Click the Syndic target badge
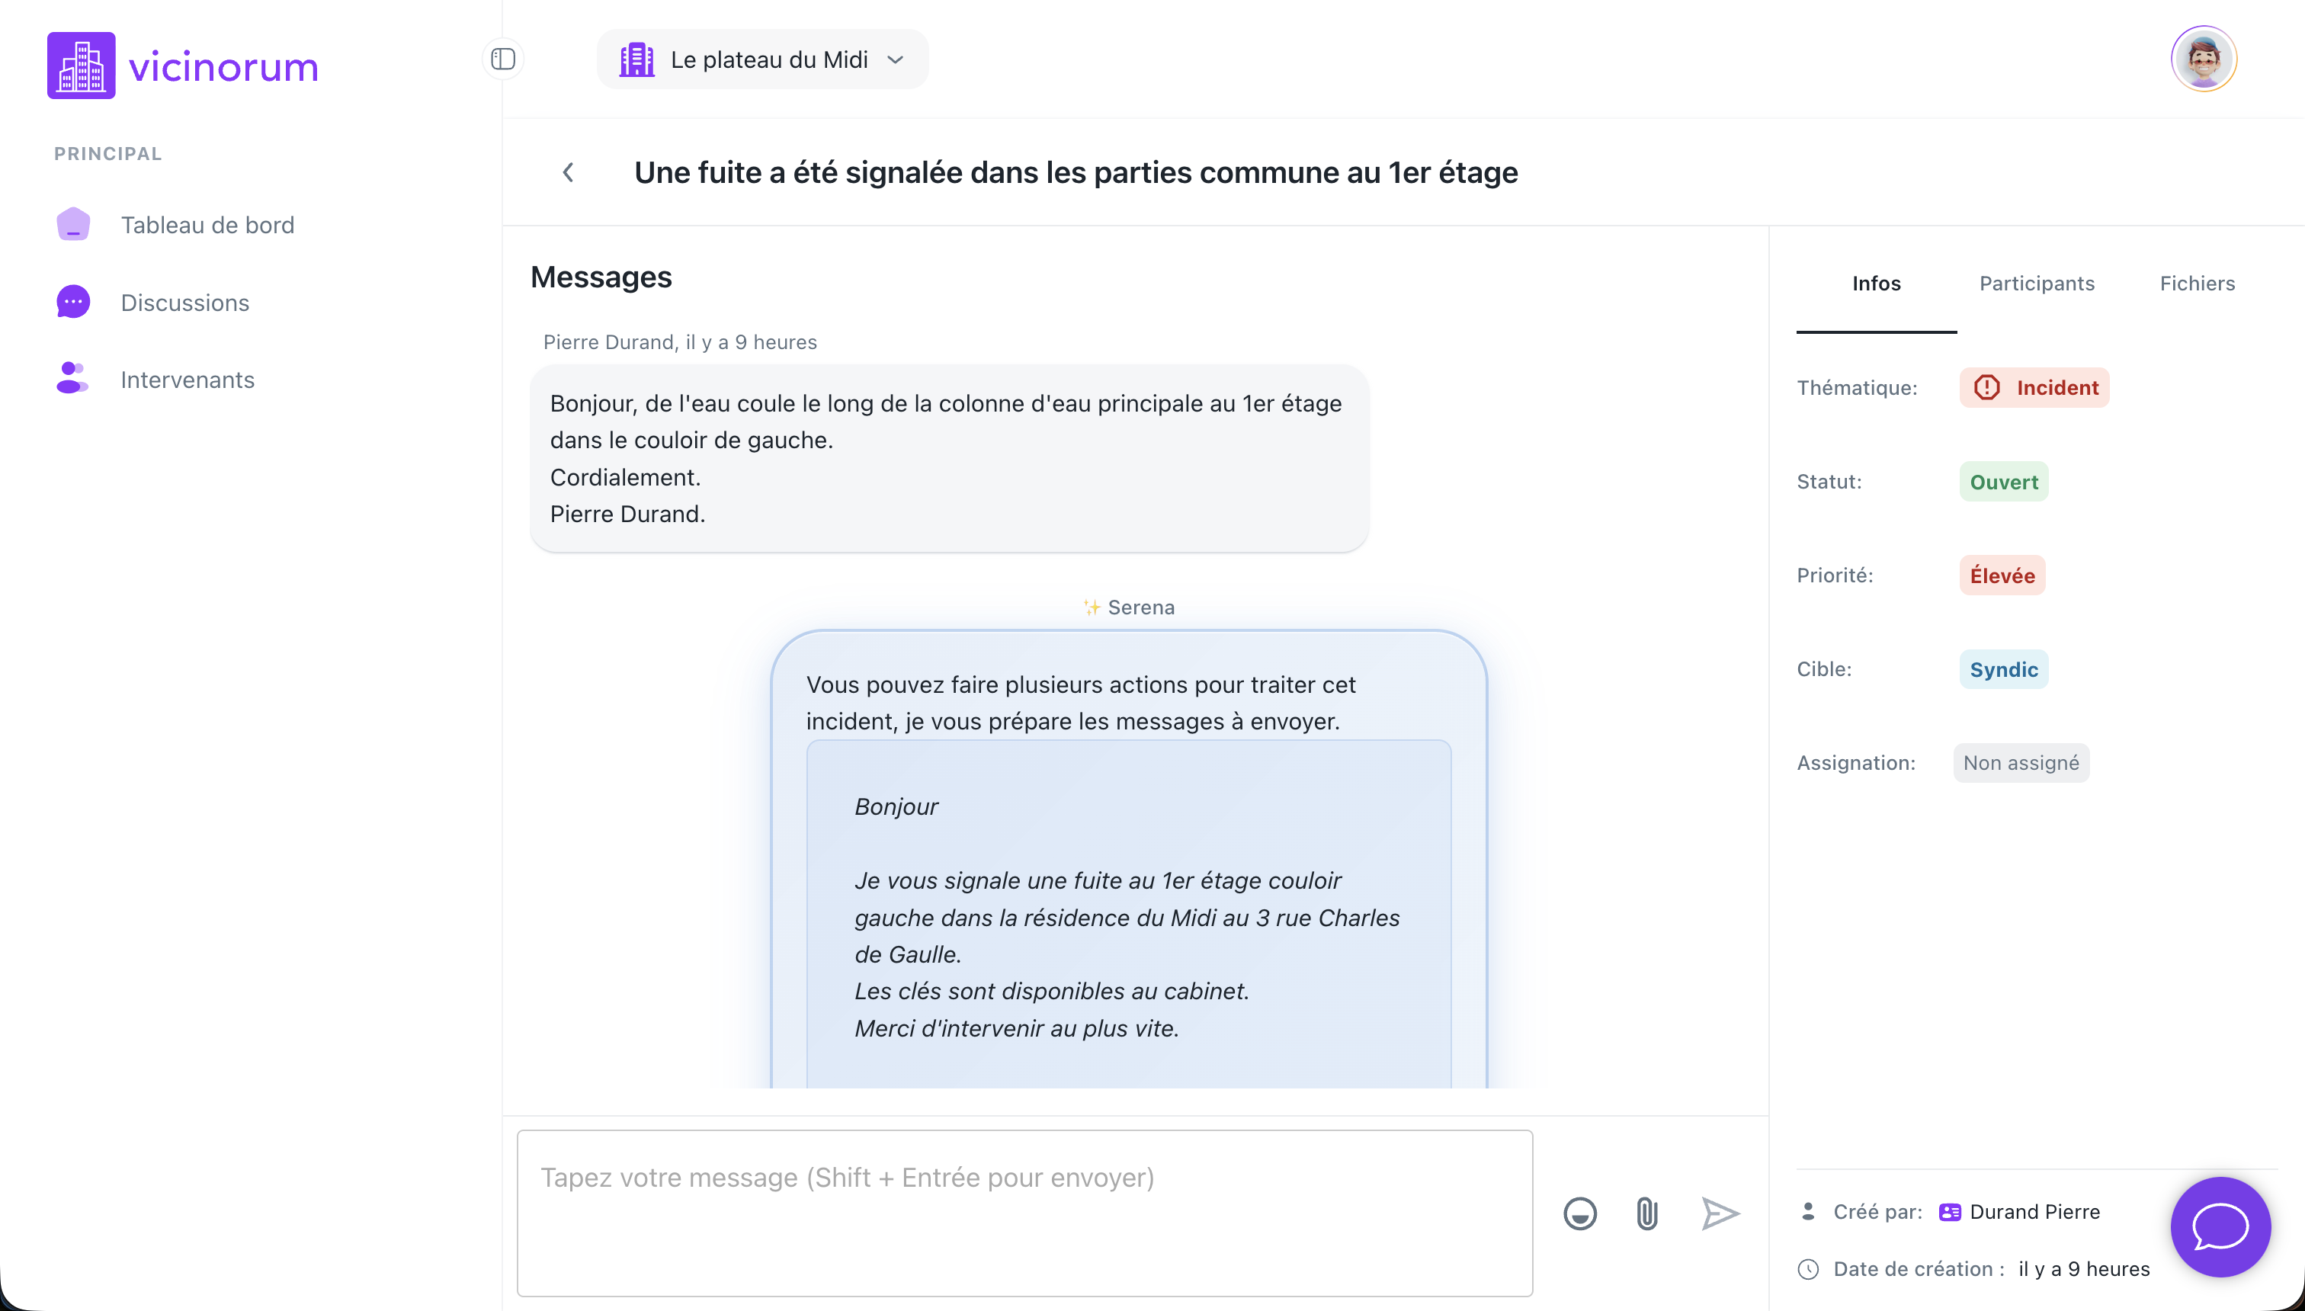This screenshot has height=1311, width=2305. [2002, 669]
